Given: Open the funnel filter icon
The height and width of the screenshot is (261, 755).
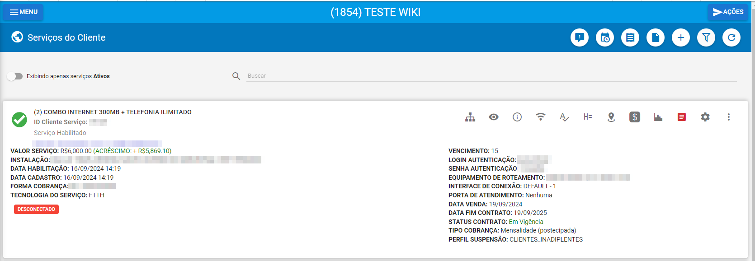Looking at the screenshot, I should (x=706, y=37).
